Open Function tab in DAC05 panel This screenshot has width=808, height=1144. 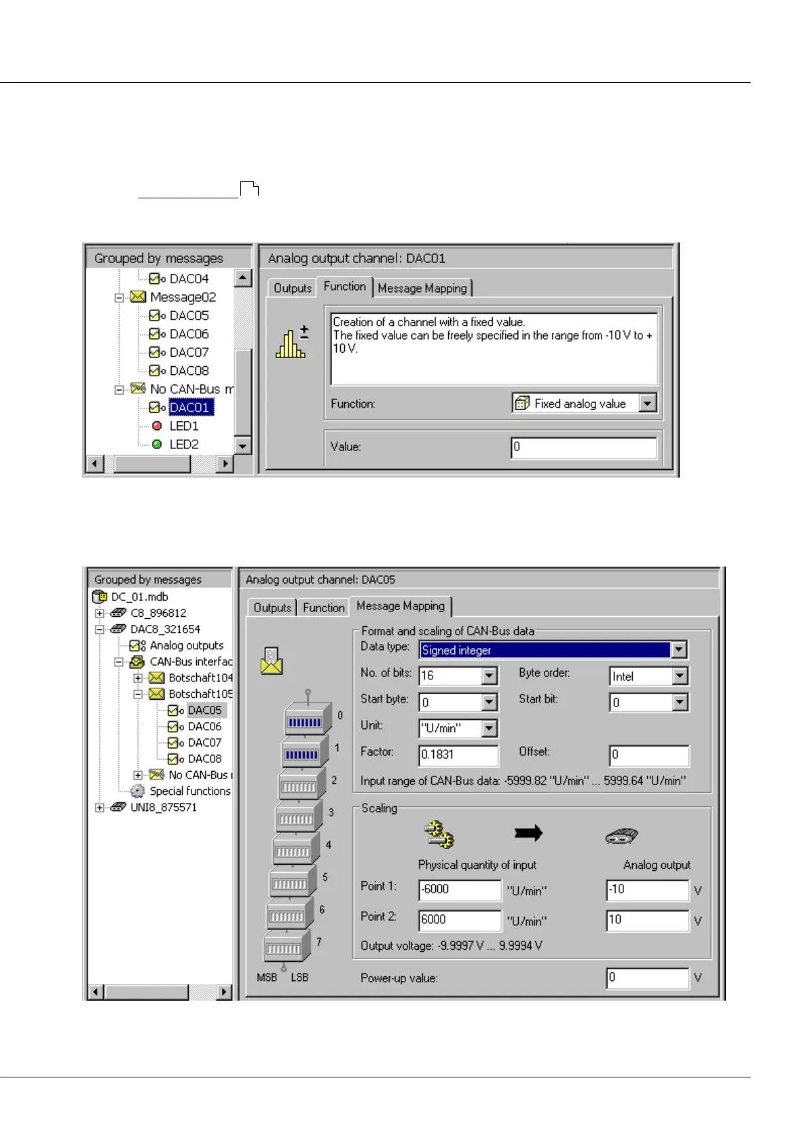pos(324,608)
